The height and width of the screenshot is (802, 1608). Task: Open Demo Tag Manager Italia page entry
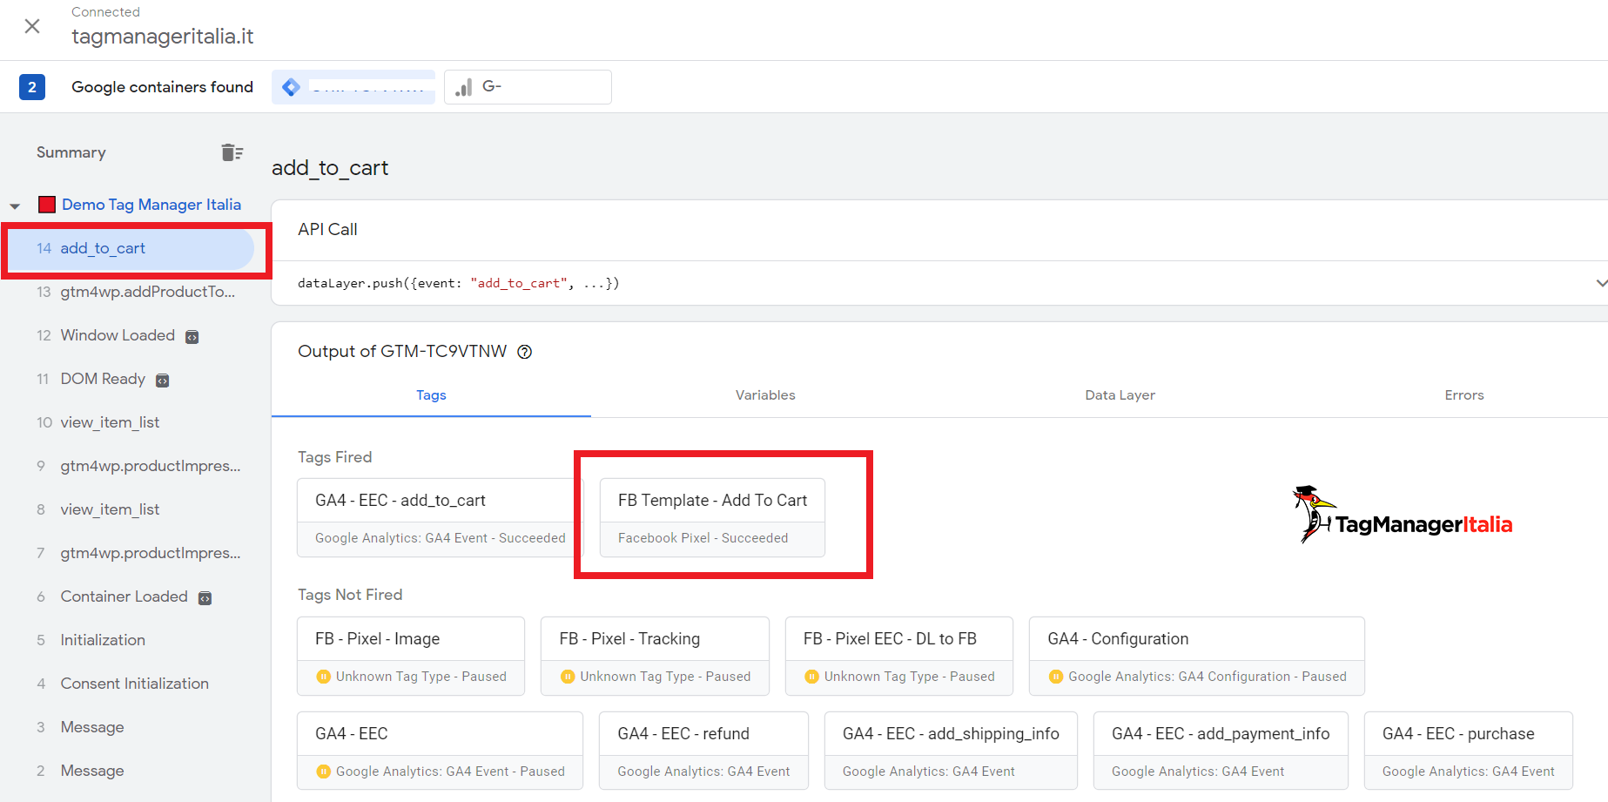coord(151,205)
